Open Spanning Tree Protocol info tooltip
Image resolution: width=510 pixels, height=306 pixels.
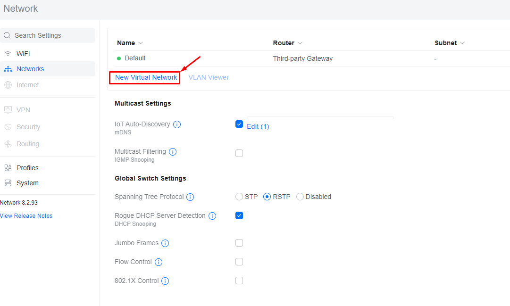click(x=190, y=197)
